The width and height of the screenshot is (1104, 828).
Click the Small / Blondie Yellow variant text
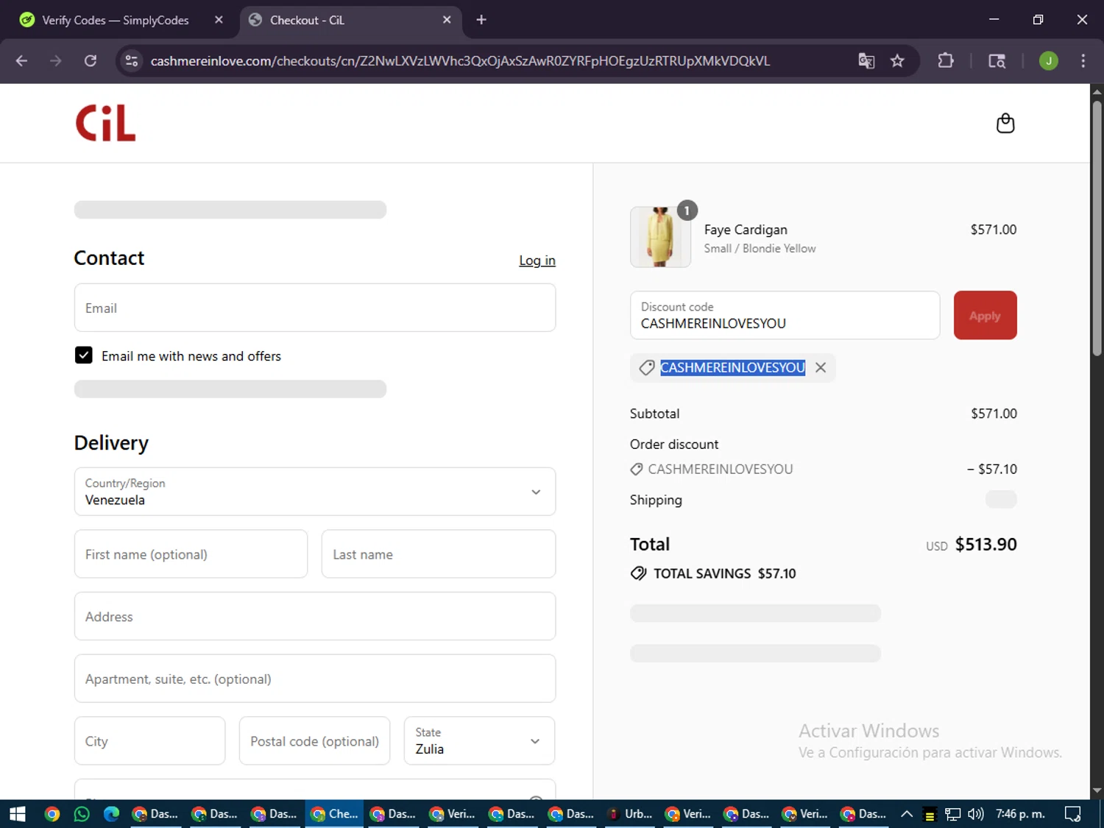[x=760, y=249]
